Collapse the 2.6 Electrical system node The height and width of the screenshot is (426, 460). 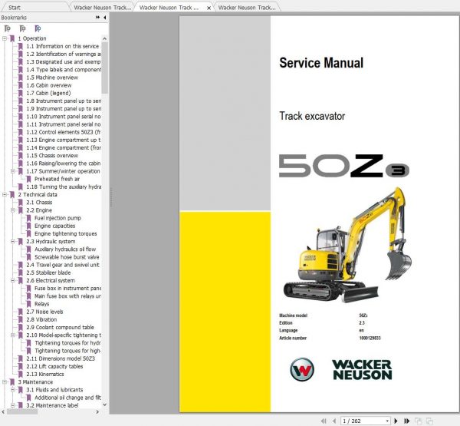[x=12, y=281]
